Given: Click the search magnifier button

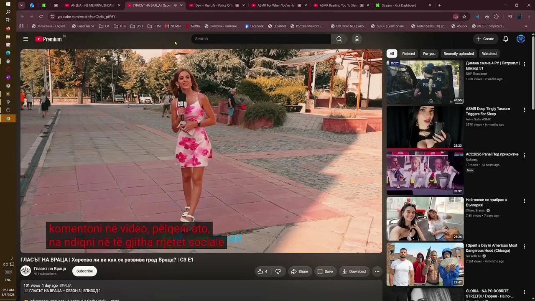Looking at the screenshot, I should coord(339,39).
